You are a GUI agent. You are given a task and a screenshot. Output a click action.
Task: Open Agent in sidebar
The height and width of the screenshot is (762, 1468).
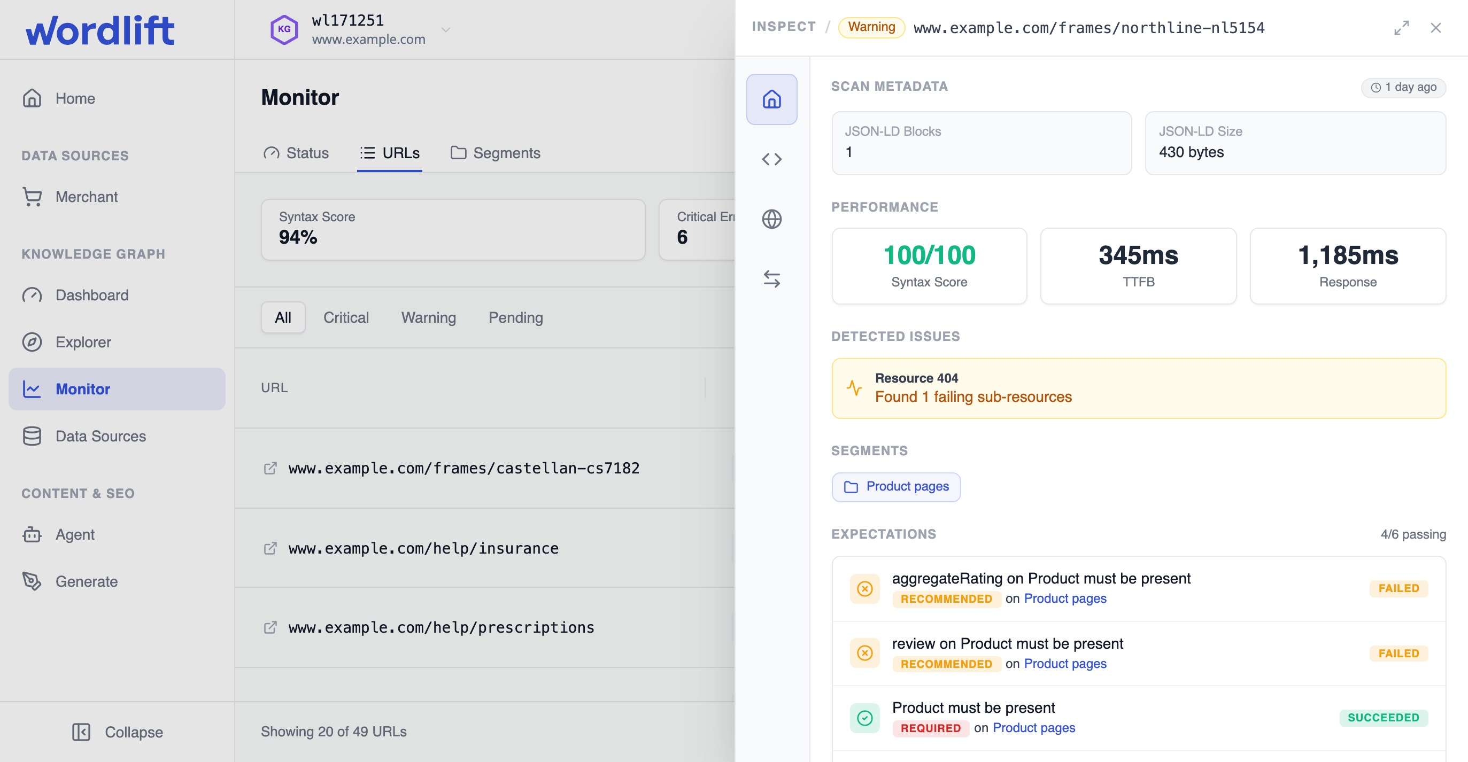coord(118,534)
